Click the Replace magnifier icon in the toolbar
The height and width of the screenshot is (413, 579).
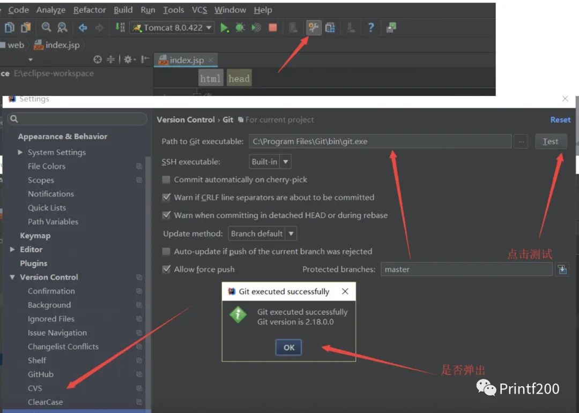[x=62, y=27]
